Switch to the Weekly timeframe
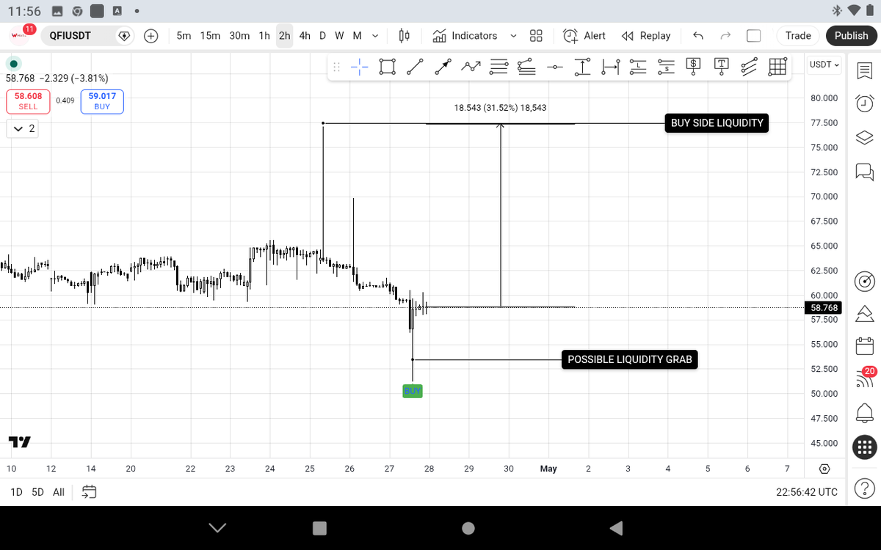Screen dimensions: 881x550 coord(339,35)
